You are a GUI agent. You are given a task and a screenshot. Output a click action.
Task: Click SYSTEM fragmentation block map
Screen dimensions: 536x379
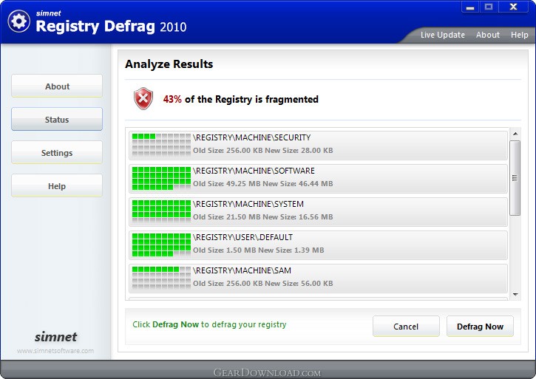pyautogui.click(x=161, y=211)
